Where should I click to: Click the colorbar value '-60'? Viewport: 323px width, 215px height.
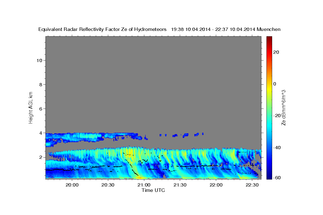coord(276,178)
